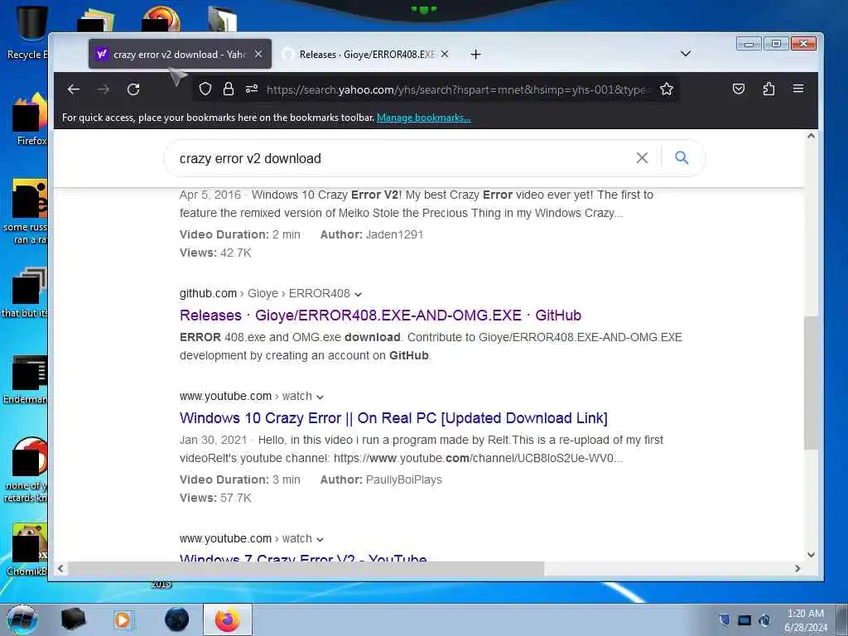Open Windows 10 Crazy Error On Real PC result

[x=393, y=418]
